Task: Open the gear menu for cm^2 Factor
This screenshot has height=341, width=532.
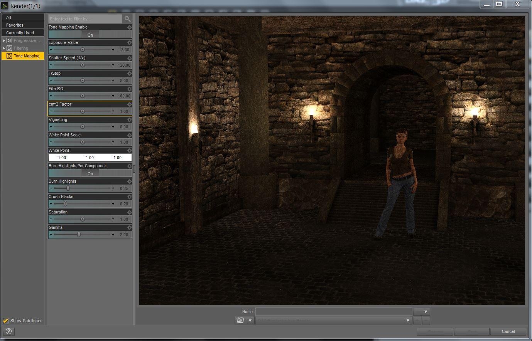Action: (130, 104)
